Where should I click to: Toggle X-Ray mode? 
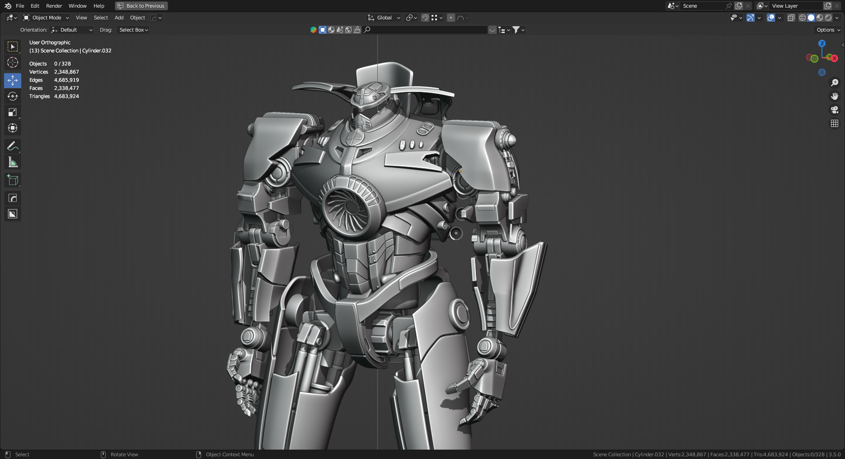tap(791, 18)
